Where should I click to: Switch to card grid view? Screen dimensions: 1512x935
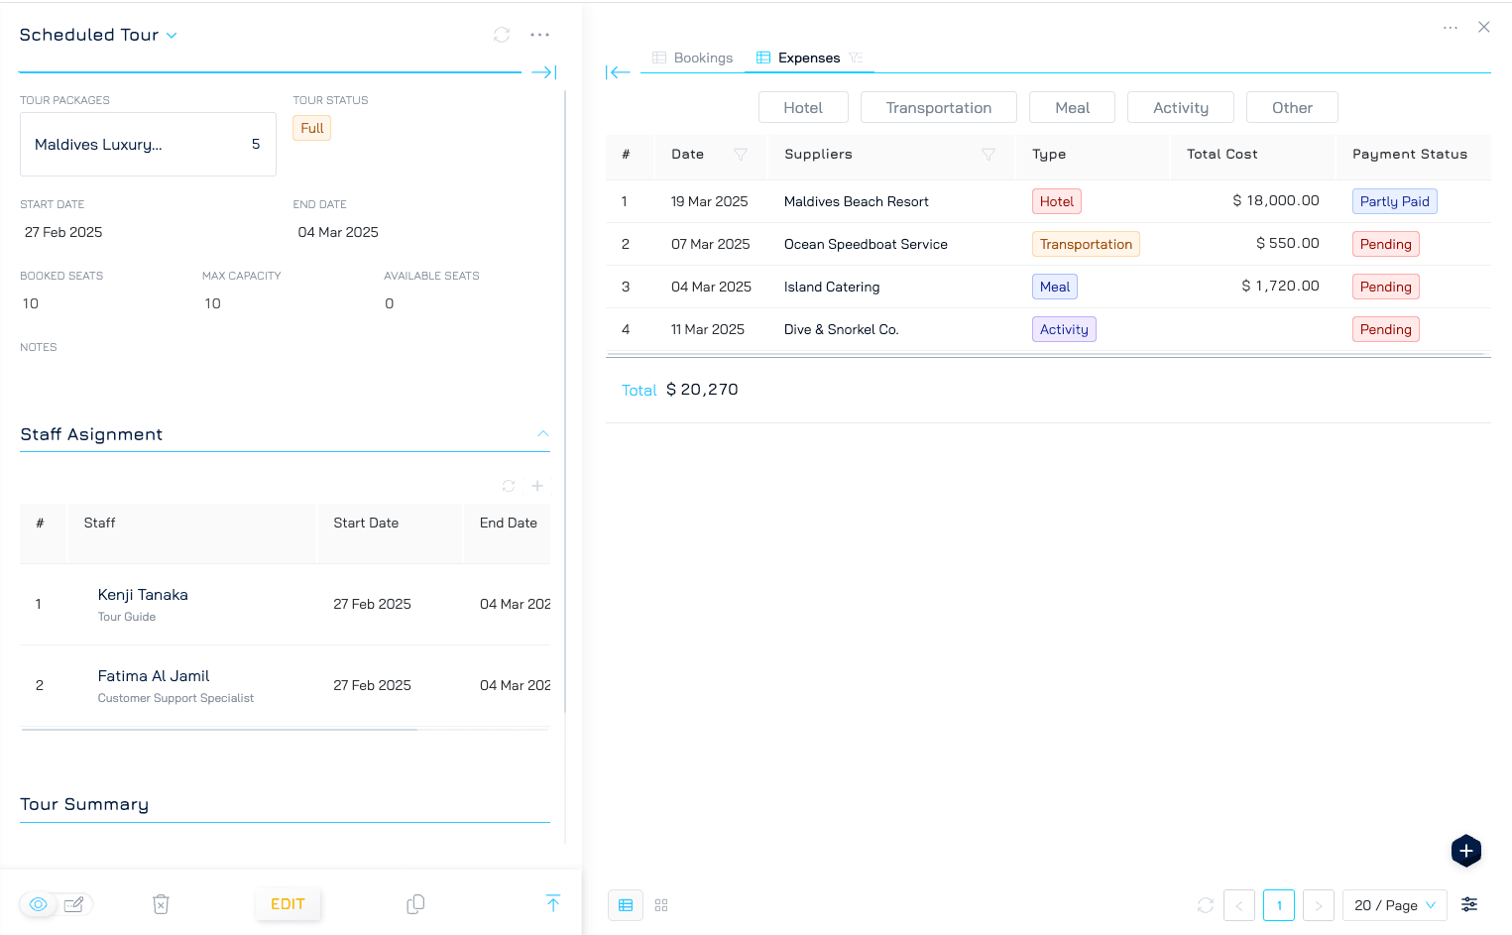pos(661,905)
